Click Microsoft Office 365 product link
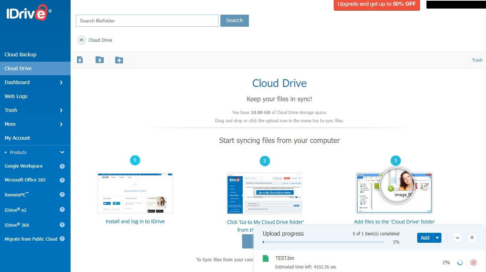486x272 pixels. tap(25, 180)
